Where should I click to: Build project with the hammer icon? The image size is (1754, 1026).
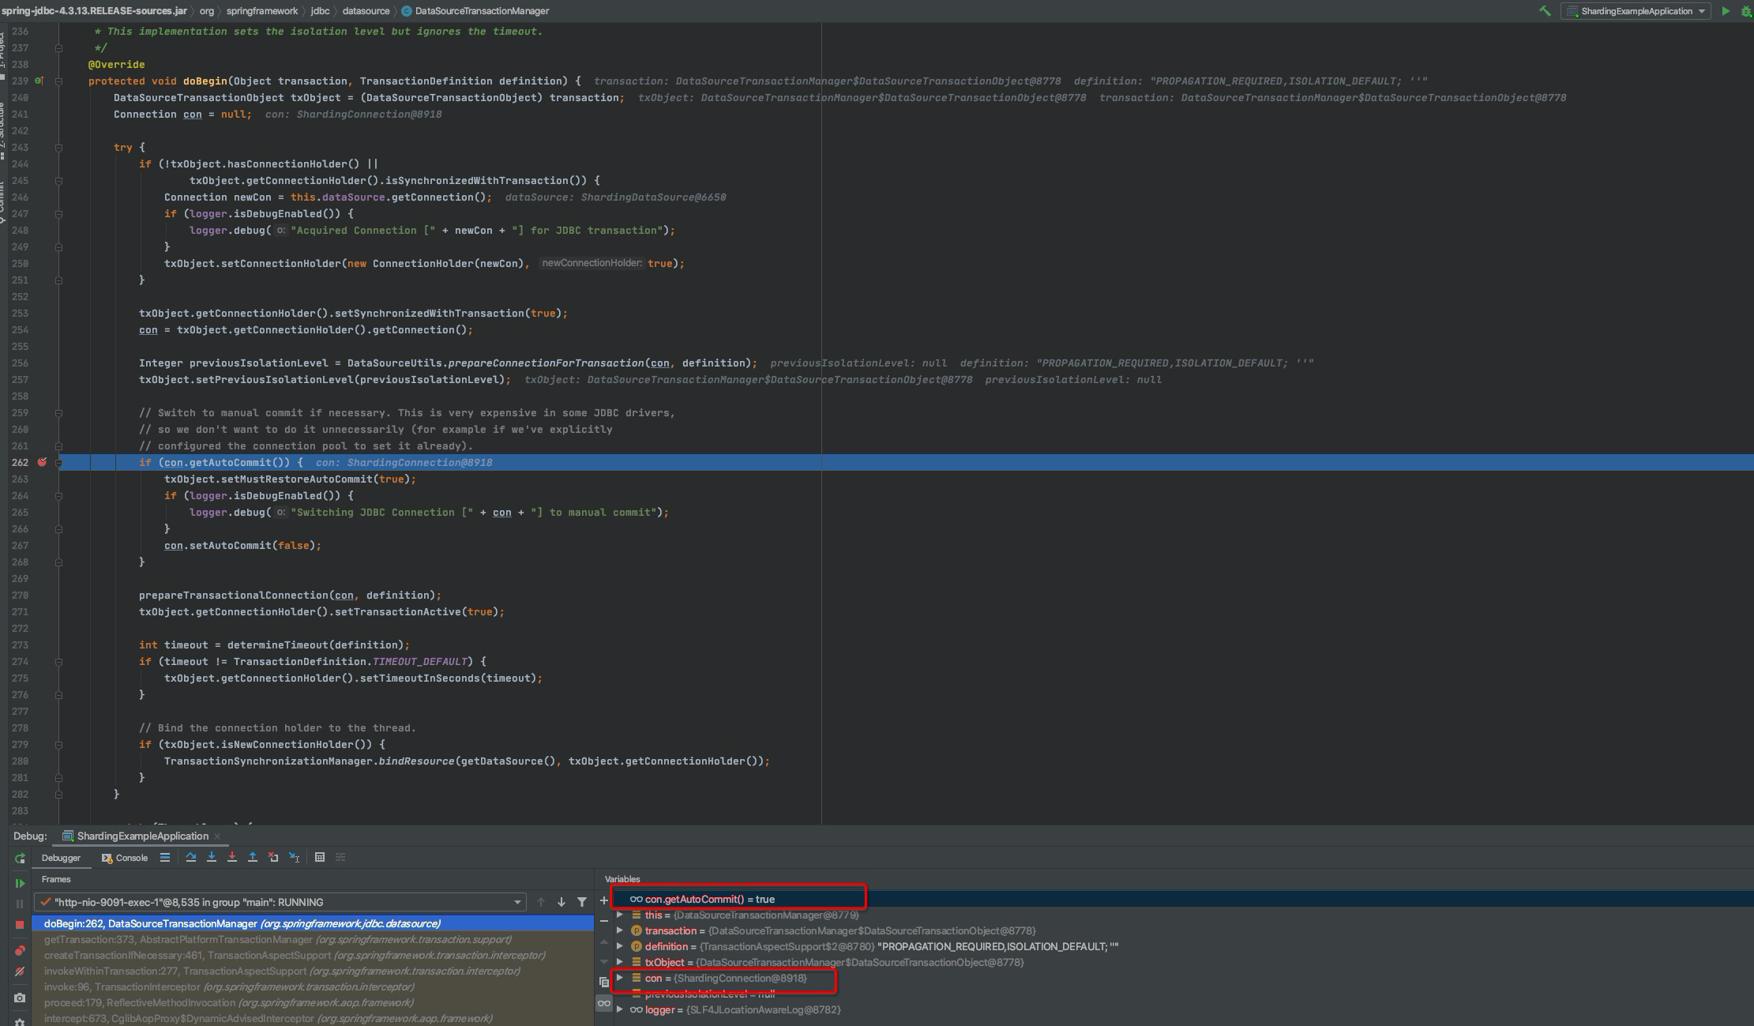click(1545, 11)
